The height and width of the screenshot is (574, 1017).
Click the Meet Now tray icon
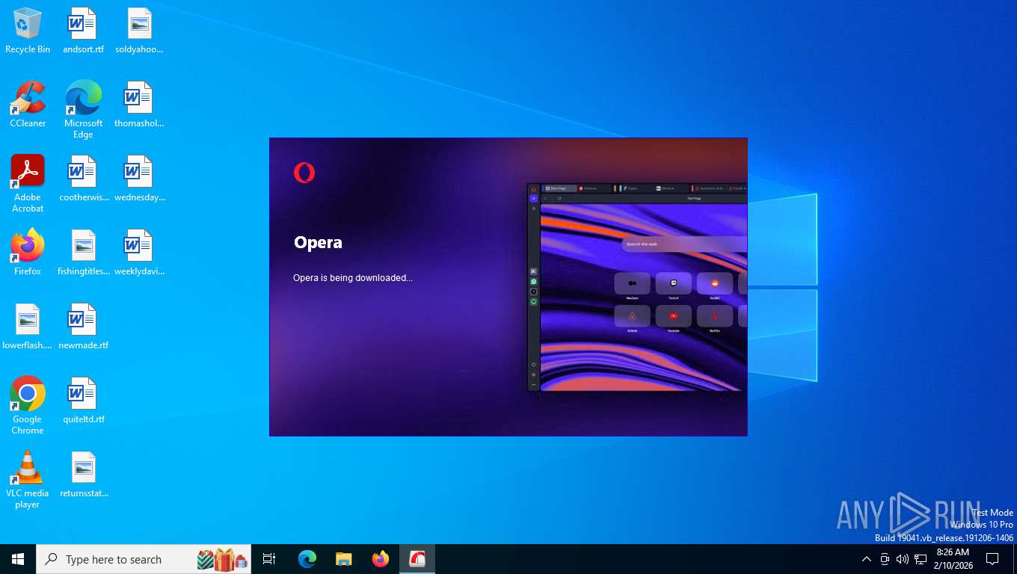pos(885,559)
